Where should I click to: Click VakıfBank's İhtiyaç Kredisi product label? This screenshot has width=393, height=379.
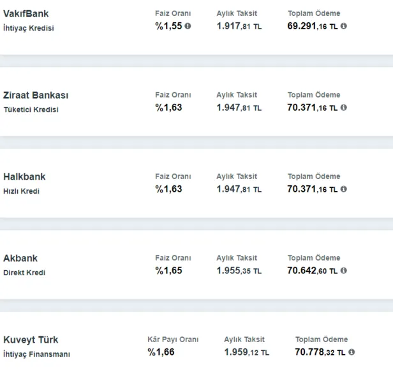pos(29,29)
